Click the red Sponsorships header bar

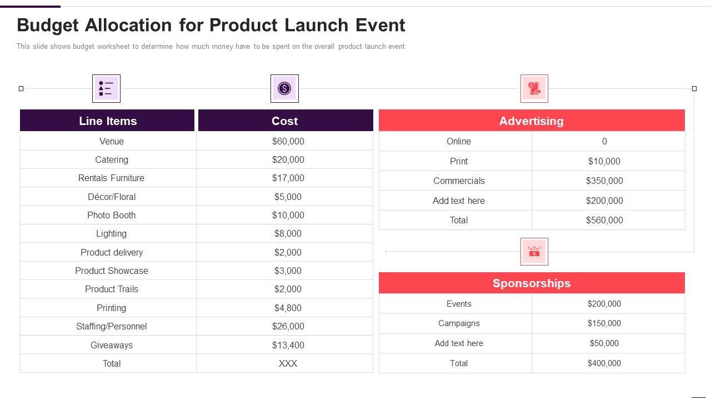click(531, 283)
